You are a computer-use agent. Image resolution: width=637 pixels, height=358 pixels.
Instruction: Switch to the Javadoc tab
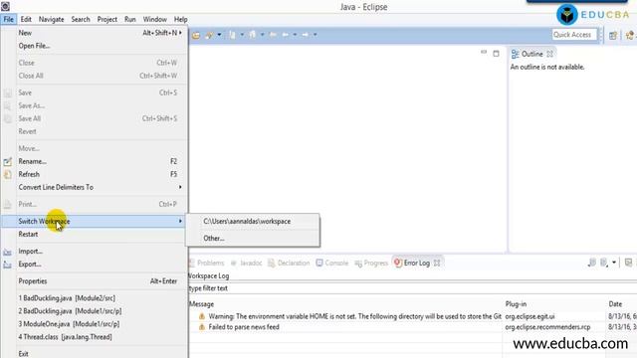tap(247, 263)
